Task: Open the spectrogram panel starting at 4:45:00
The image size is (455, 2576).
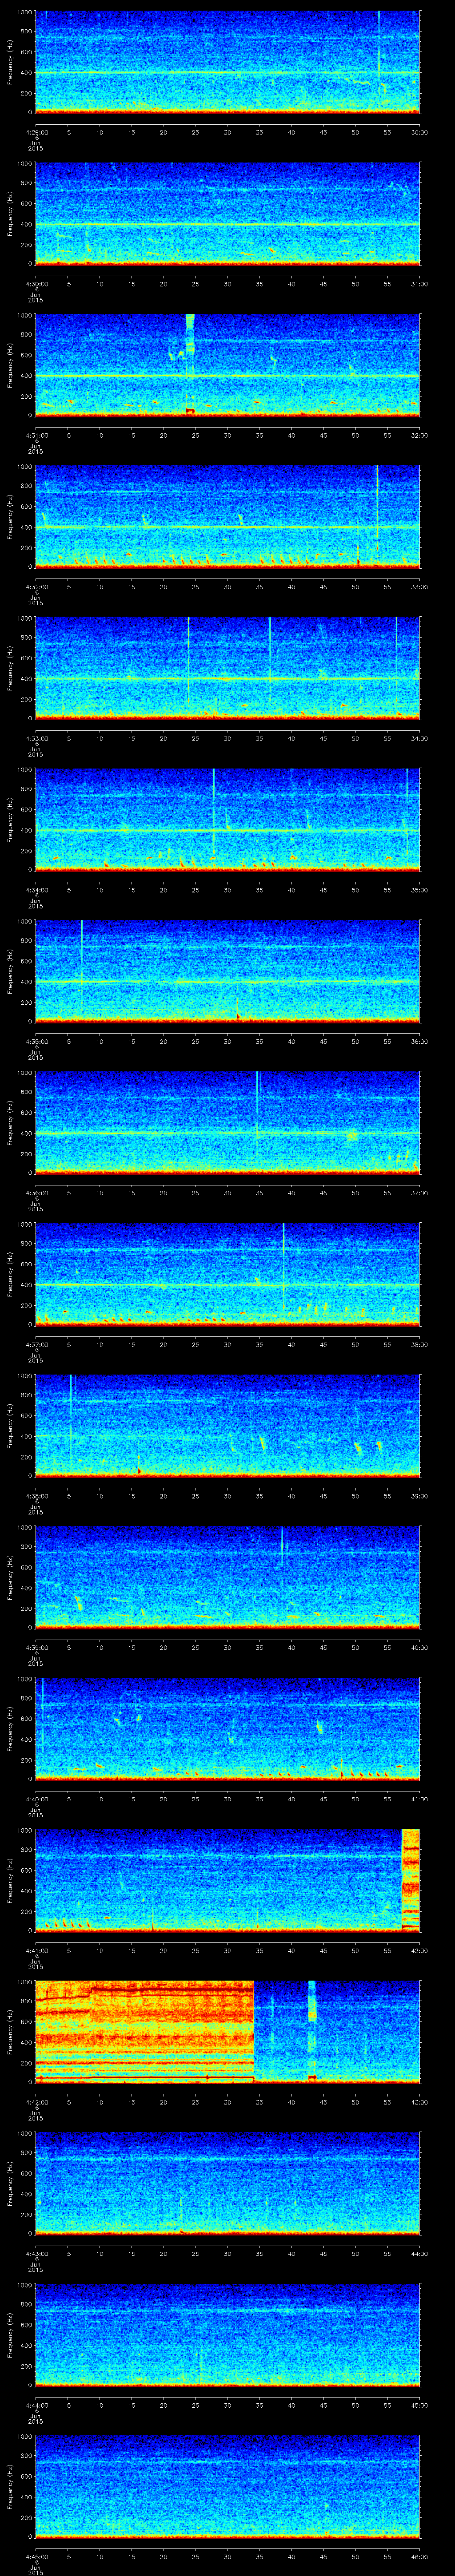Action: click(228, 2486)
